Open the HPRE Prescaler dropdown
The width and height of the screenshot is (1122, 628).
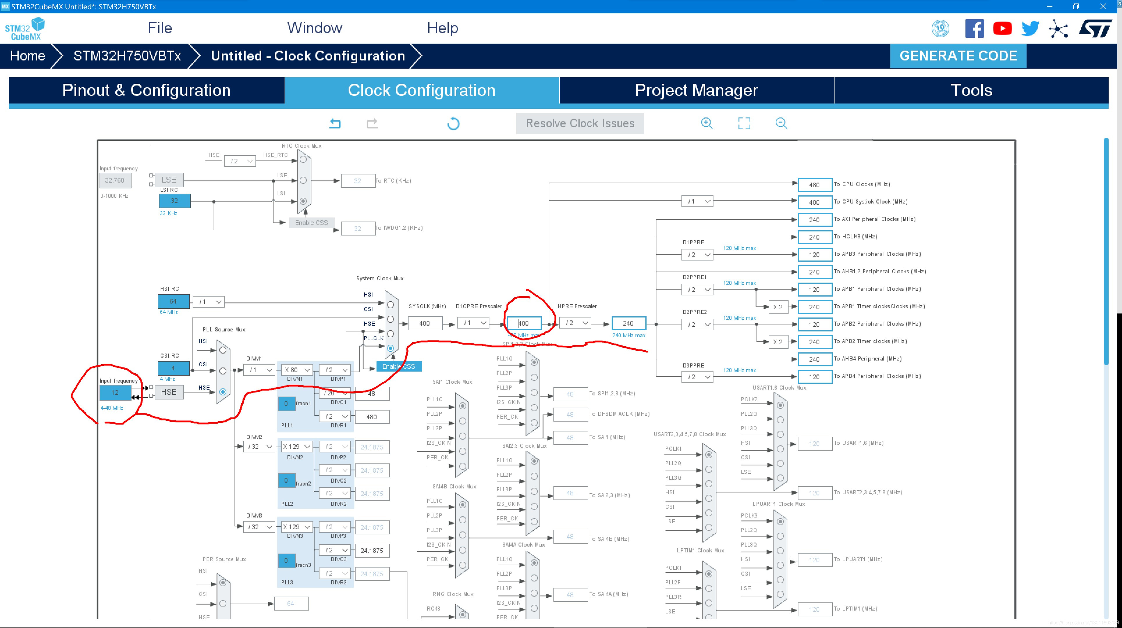click(575, 323)
